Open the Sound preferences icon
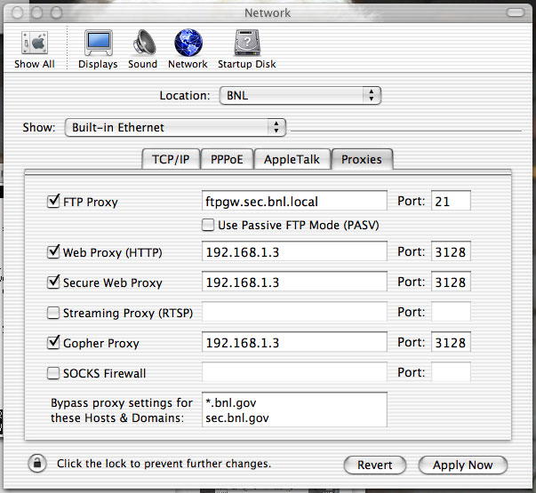This screenshot has width=536, height=493. 142,44
